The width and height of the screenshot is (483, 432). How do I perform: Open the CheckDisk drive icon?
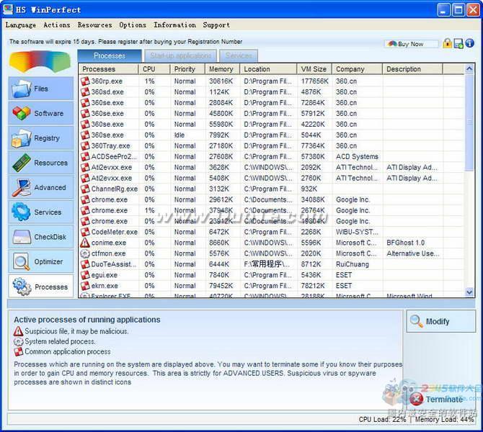[x=22, y=237]
